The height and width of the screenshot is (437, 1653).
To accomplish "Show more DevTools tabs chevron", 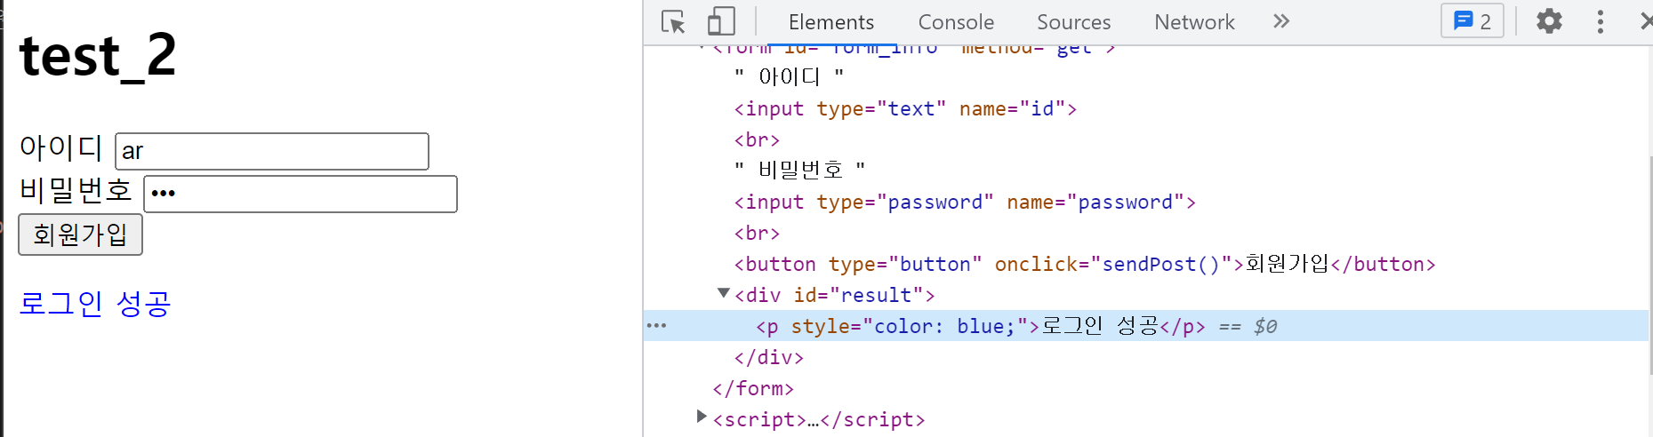I will pyautogui.click(x=1281, y=21).
